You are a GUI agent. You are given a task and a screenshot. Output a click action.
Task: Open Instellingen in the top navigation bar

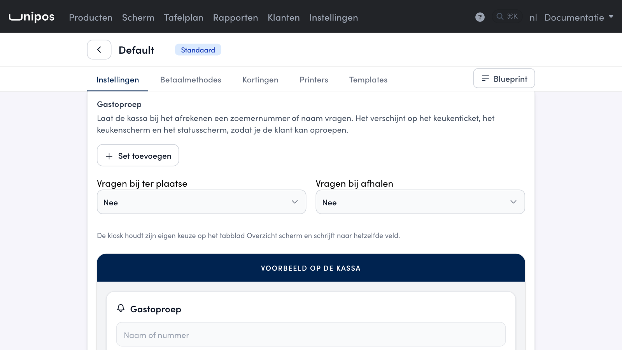pos(333,17)
